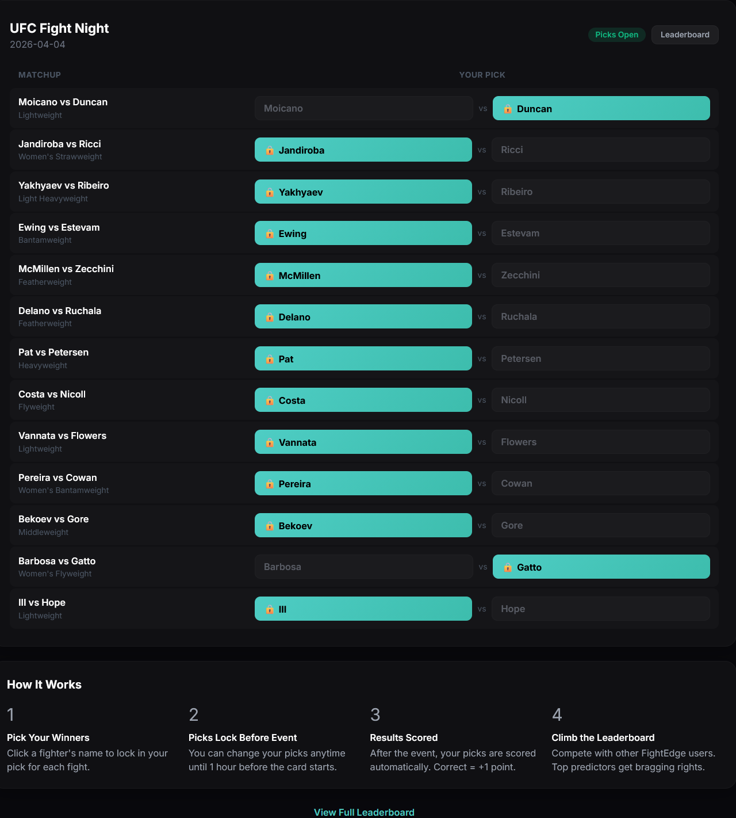Click the event date 2026-04-04
Viewport: 736px width, 818px height.
click(37, 44)
